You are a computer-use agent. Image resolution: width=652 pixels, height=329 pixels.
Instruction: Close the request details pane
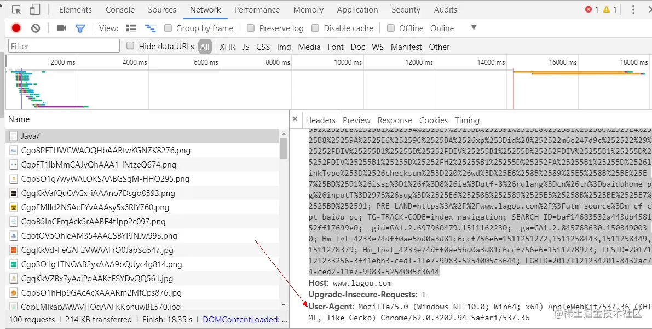click(295, 119)
